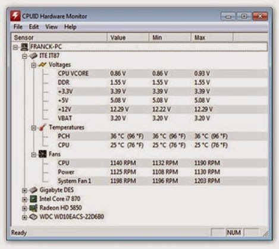Select the Radeon HD 5850 label
Viewport: 279px width, 249px height.
click(x=61, y=208)
